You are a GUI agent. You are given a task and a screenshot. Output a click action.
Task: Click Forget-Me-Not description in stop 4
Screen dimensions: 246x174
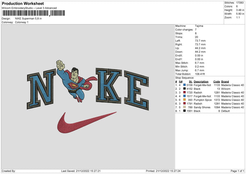tap(203, 96)
